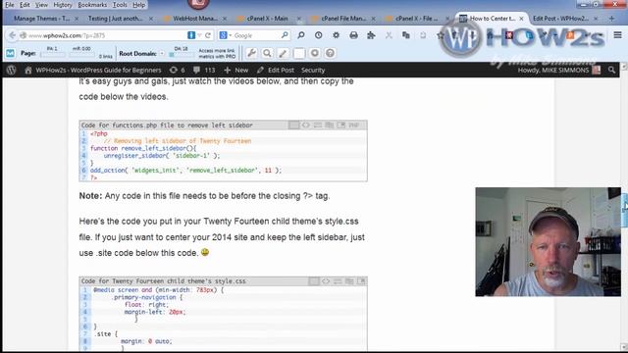Click Edit Post in the admin bar
The image size is (628, 353).
click(276, 70)
